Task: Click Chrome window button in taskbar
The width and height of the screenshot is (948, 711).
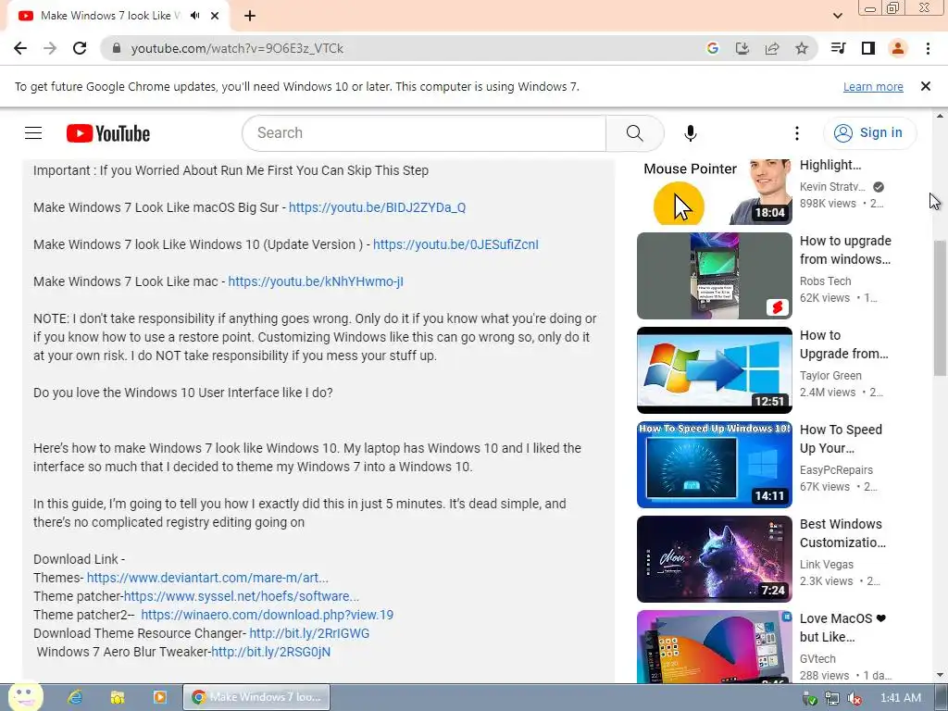Action: point(256,697)
